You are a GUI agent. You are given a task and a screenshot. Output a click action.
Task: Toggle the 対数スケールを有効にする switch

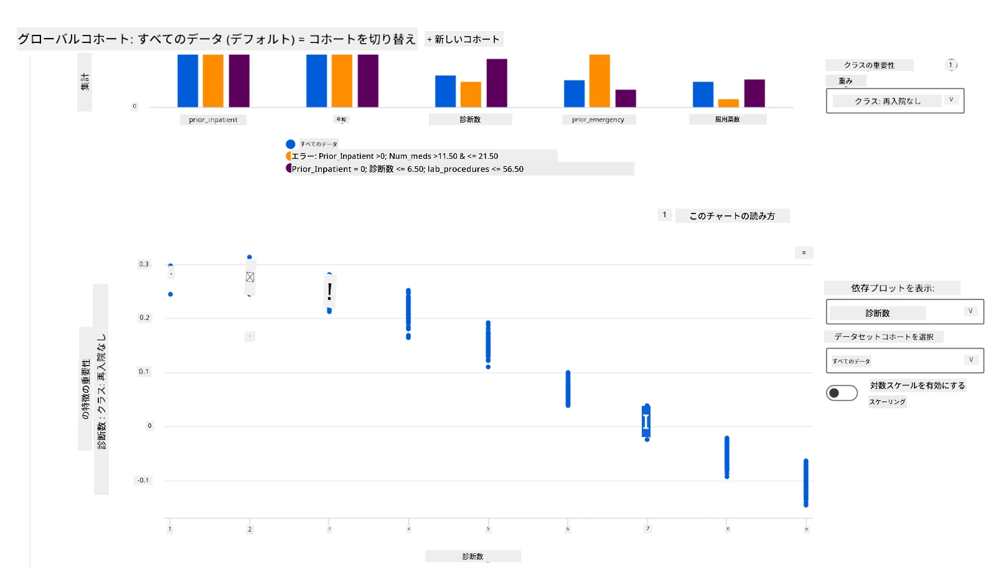coord(842,393)
